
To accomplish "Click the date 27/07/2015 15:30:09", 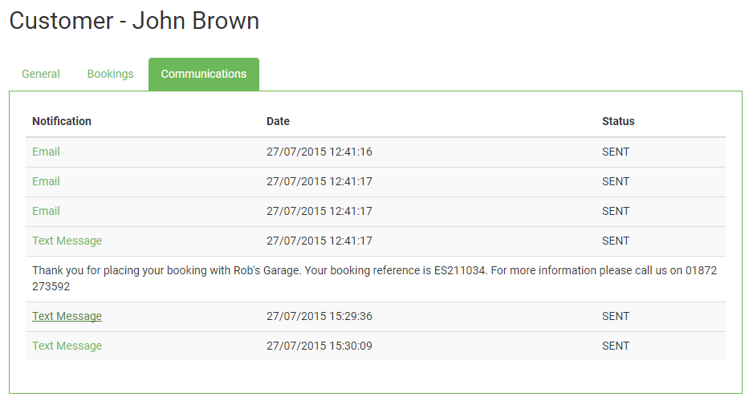I will [x=319, y=346].
